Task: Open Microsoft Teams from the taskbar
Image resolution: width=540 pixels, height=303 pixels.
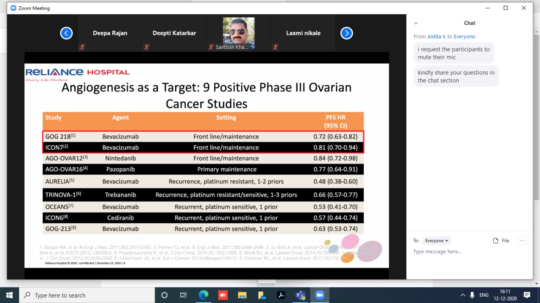Action: [300, 295]
